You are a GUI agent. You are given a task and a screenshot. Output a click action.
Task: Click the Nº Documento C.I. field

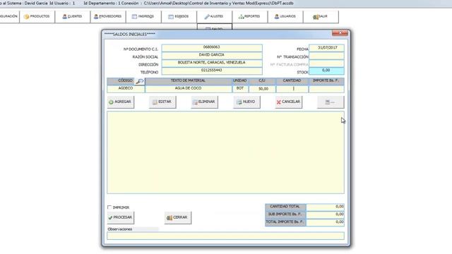click(x=212, y=47)
